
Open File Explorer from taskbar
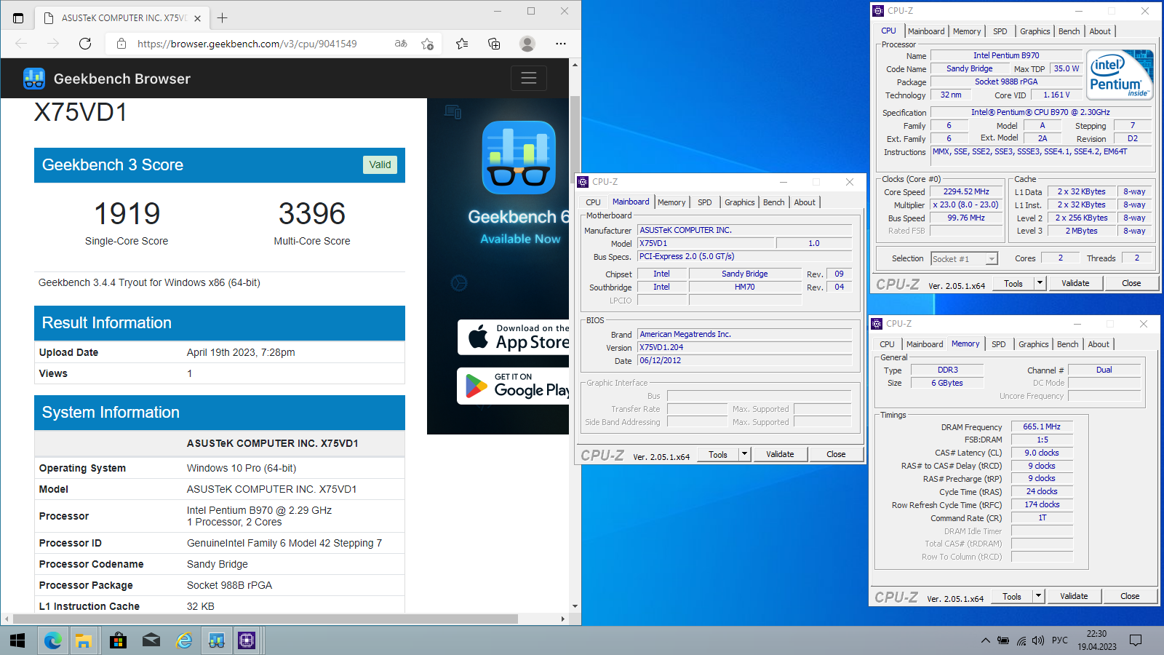[84, 640]
